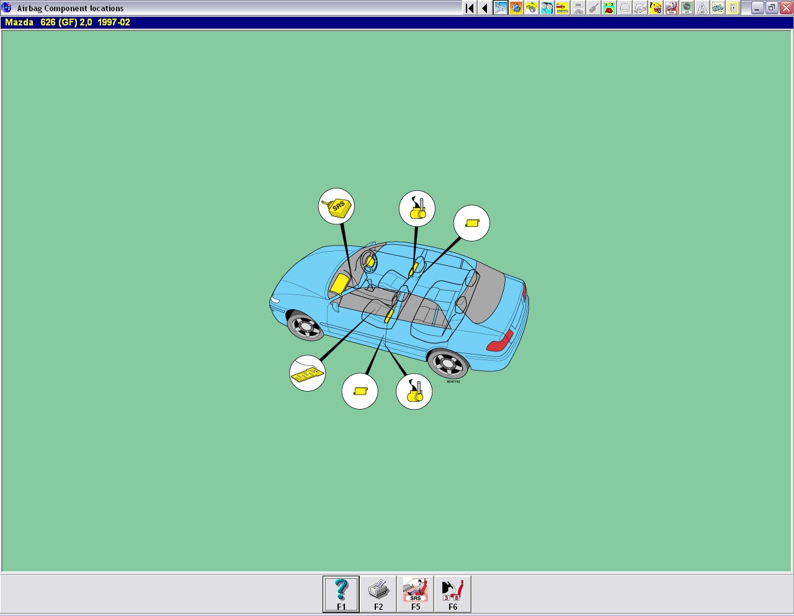Click the application icon in the title bar
Image resolution: width=794 pixels, height=616 pixels.
pos(7,8)
